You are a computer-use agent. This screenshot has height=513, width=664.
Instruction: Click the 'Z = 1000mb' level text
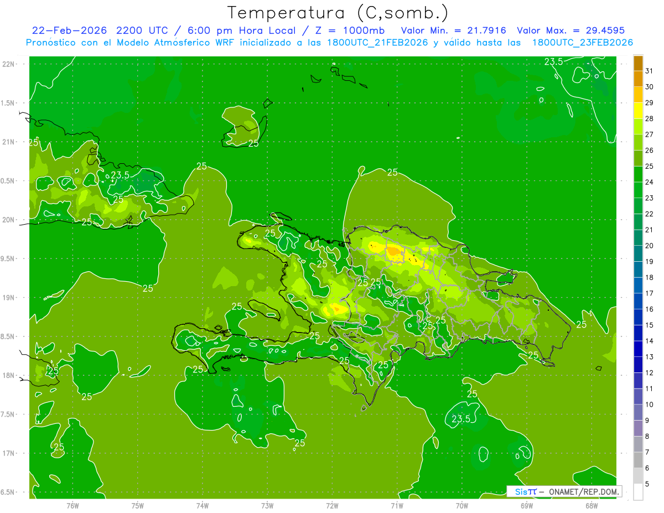350,30
